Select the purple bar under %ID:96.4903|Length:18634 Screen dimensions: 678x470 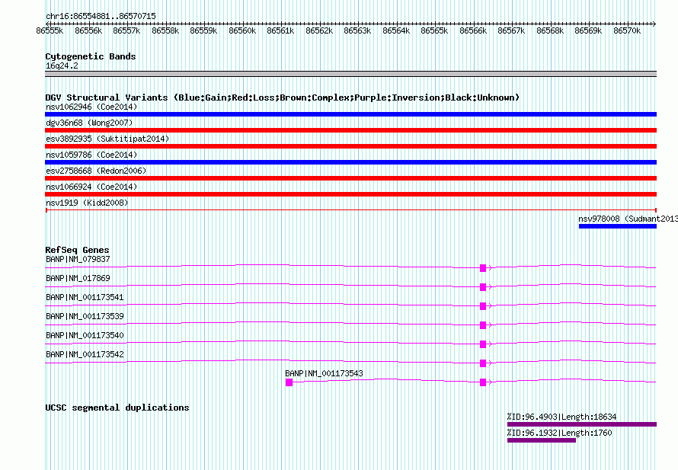point(582,424)
